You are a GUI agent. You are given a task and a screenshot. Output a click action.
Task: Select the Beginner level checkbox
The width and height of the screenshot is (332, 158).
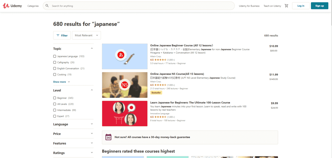(55, 98)
